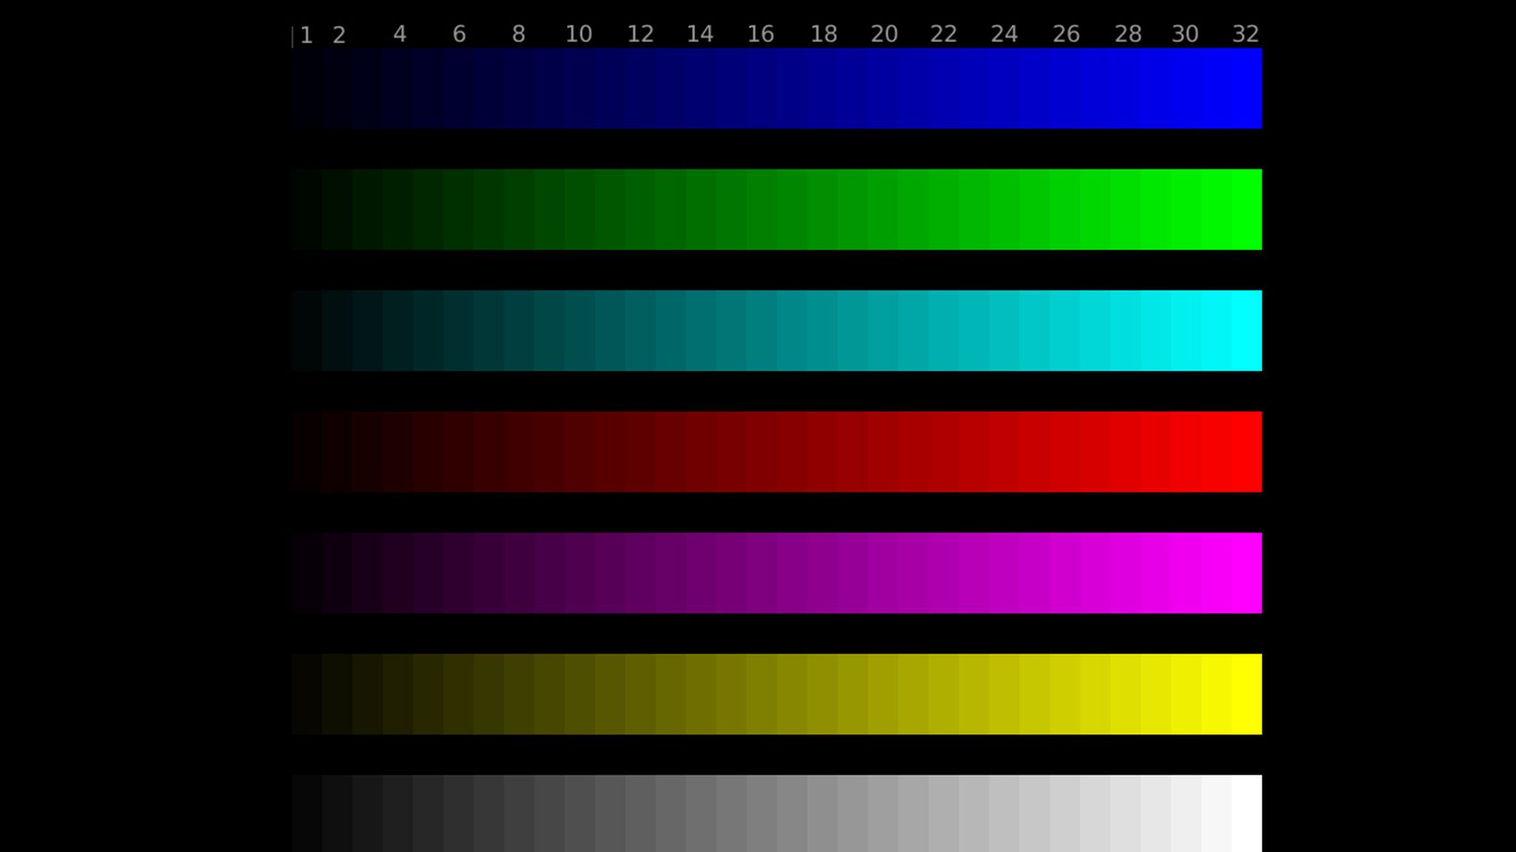Click the number 2 label
The width and height of the screenshot is (1516, 852).
click(339, 35)
